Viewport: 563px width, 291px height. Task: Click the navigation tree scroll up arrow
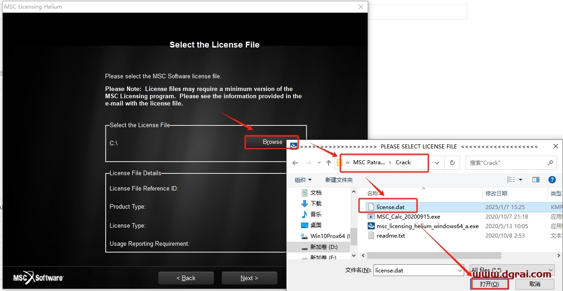(354, 191)
